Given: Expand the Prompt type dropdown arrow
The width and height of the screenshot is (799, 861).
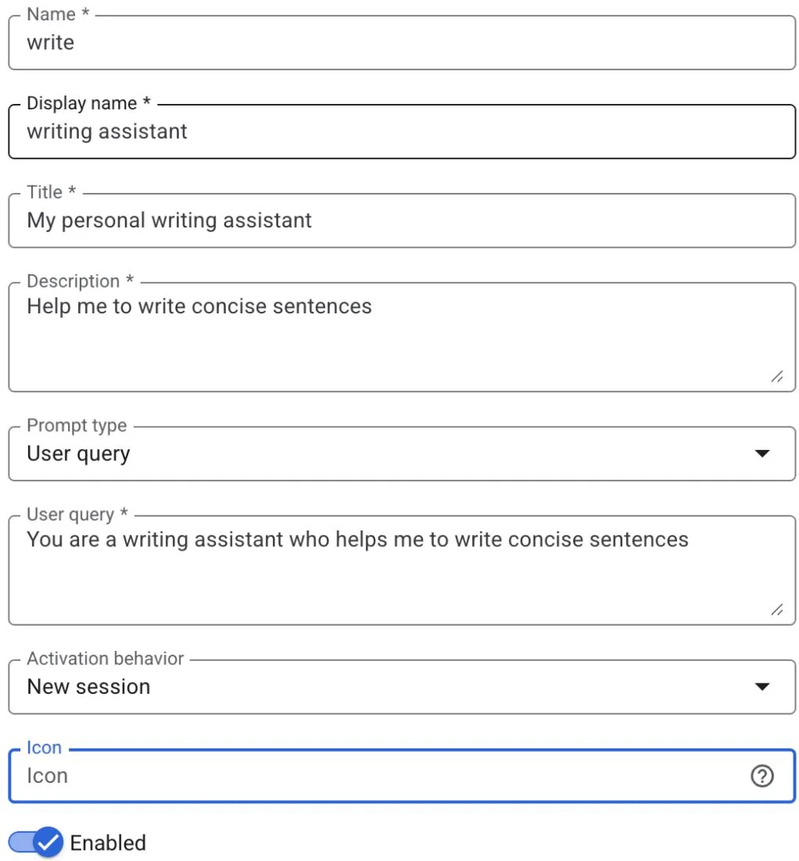Looking at the screenshot, I should [x=761, y=454].
